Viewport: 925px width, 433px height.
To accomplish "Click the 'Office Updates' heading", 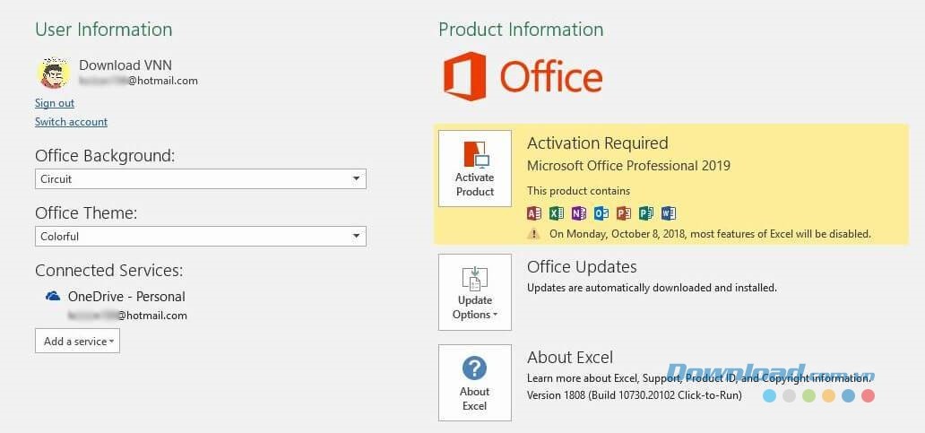I will tap(582, 266).
